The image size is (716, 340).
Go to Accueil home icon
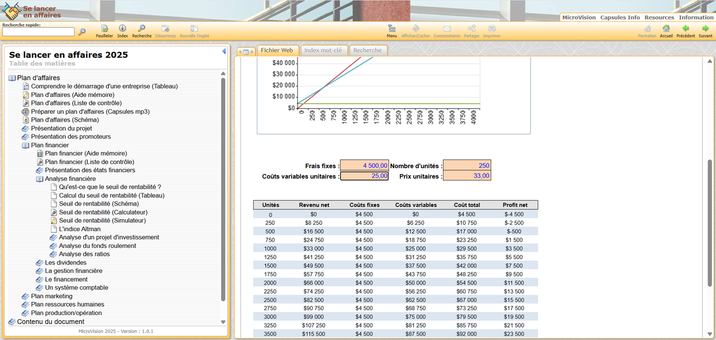(666, 29)
